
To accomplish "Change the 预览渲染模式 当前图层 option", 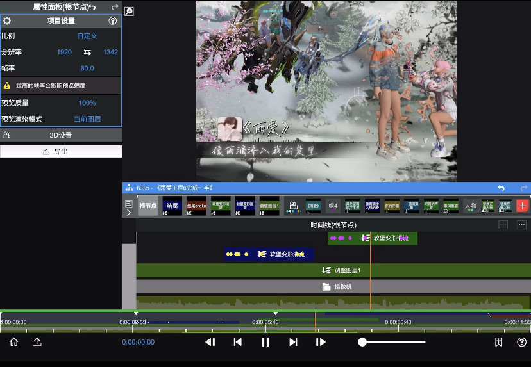I will 87,119.
